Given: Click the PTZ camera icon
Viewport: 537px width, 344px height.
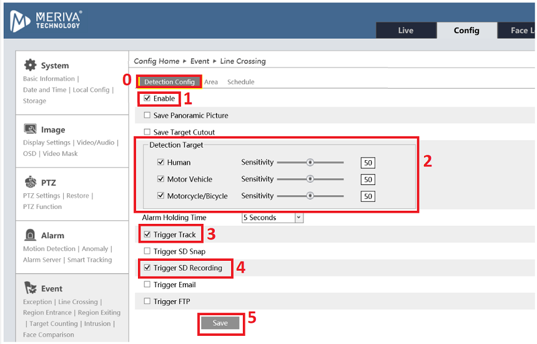Looking at the screenshot, I should (30, 183).
